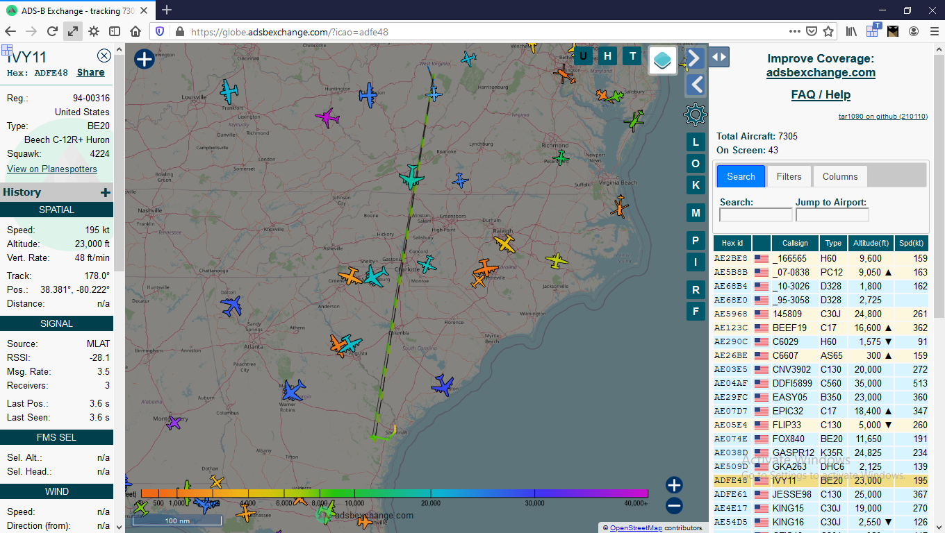Toggle the I map button
Image resolution: width=945 pixels, height=533 pixels.
point(696,262)
